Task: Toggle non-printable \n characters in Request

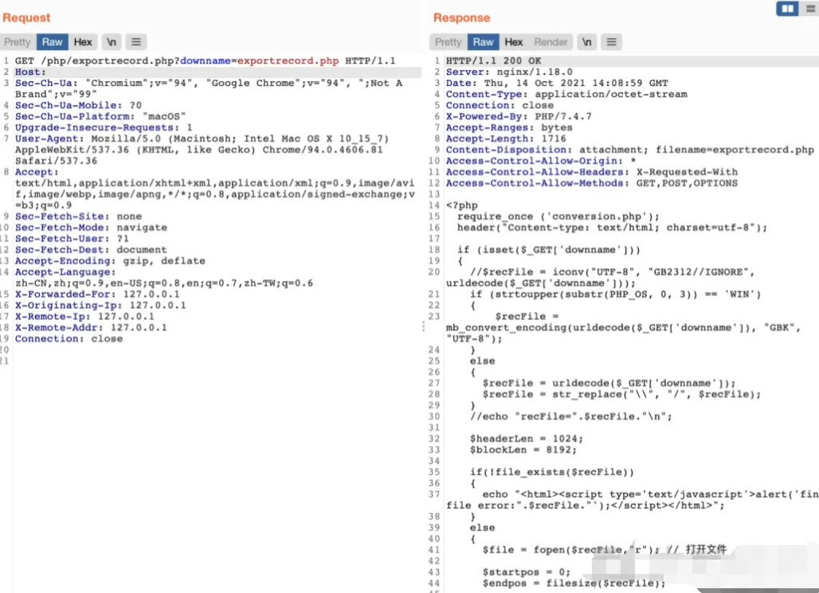Action: tap(112, 41)
